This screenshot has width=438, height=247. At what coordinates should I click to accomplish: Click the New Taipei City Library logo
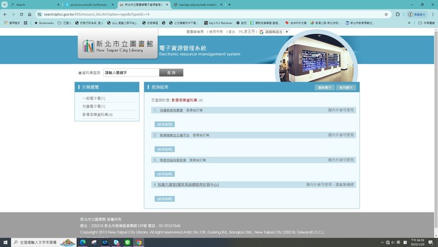tap(118, 46)
